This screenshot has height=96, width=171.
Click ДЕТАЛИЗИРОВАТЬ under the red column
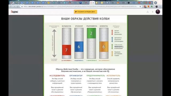click(67, 61)
